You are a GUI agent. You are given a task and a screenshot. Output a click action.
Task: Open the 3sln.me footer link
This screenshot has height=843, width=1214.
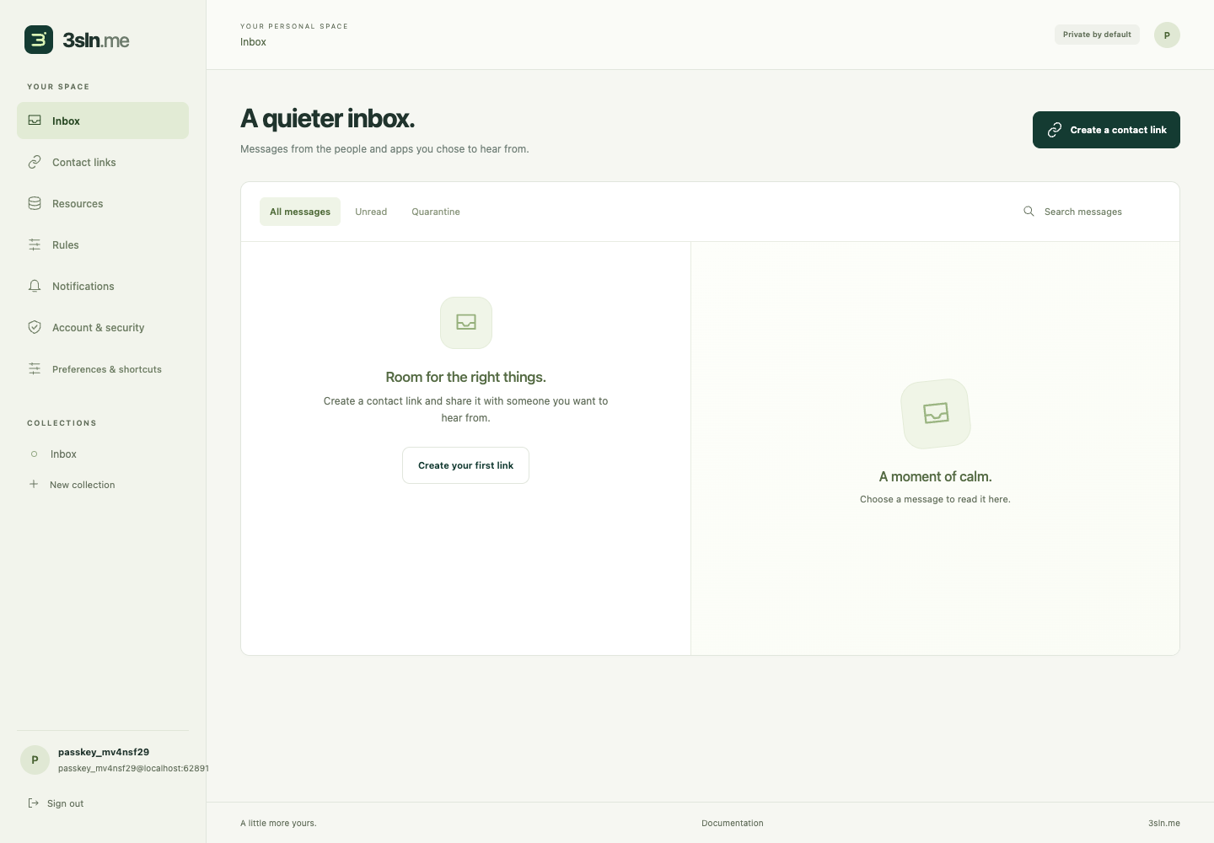[1164, 823]
